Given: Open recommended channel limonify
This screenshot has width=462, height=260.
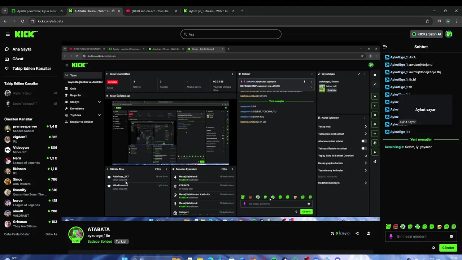Looking at the screenshot, I should [31, 192].
